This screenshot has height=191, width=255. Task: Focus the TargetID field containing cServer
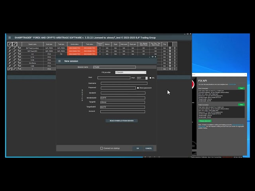123,102
